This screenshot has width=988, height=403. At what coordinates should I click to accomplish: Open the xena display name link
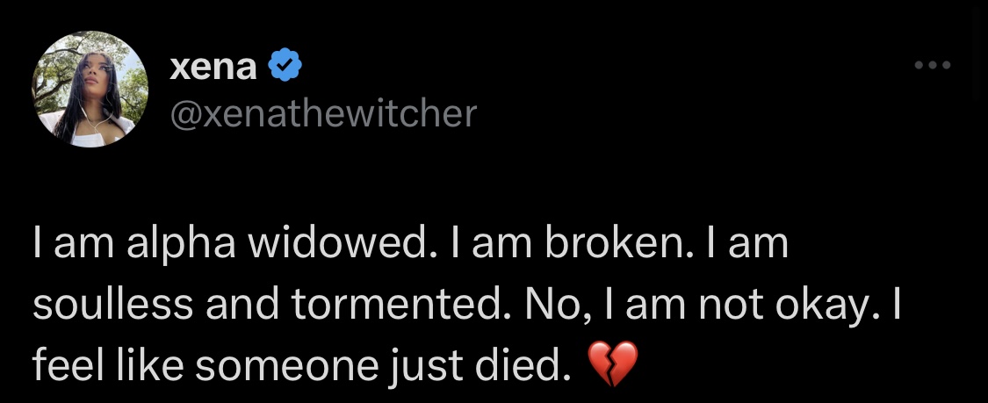pyautogui.click(x=213, y=66)
